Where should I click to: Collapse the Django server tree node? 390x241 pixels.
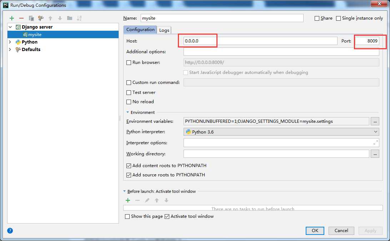click(x=10, y=27)
